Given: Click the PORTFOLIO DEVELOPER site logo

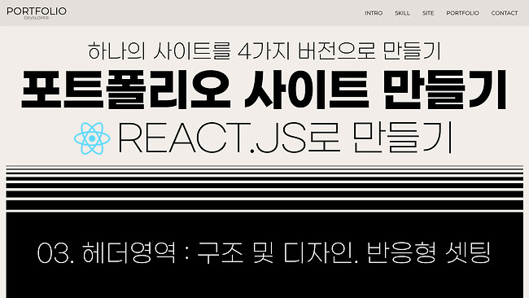Looking at the screenshot, I should [x=37, y=13].
